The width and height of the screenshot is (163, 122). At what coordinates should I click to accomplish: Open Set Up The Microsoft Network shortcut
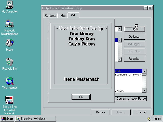9,105
